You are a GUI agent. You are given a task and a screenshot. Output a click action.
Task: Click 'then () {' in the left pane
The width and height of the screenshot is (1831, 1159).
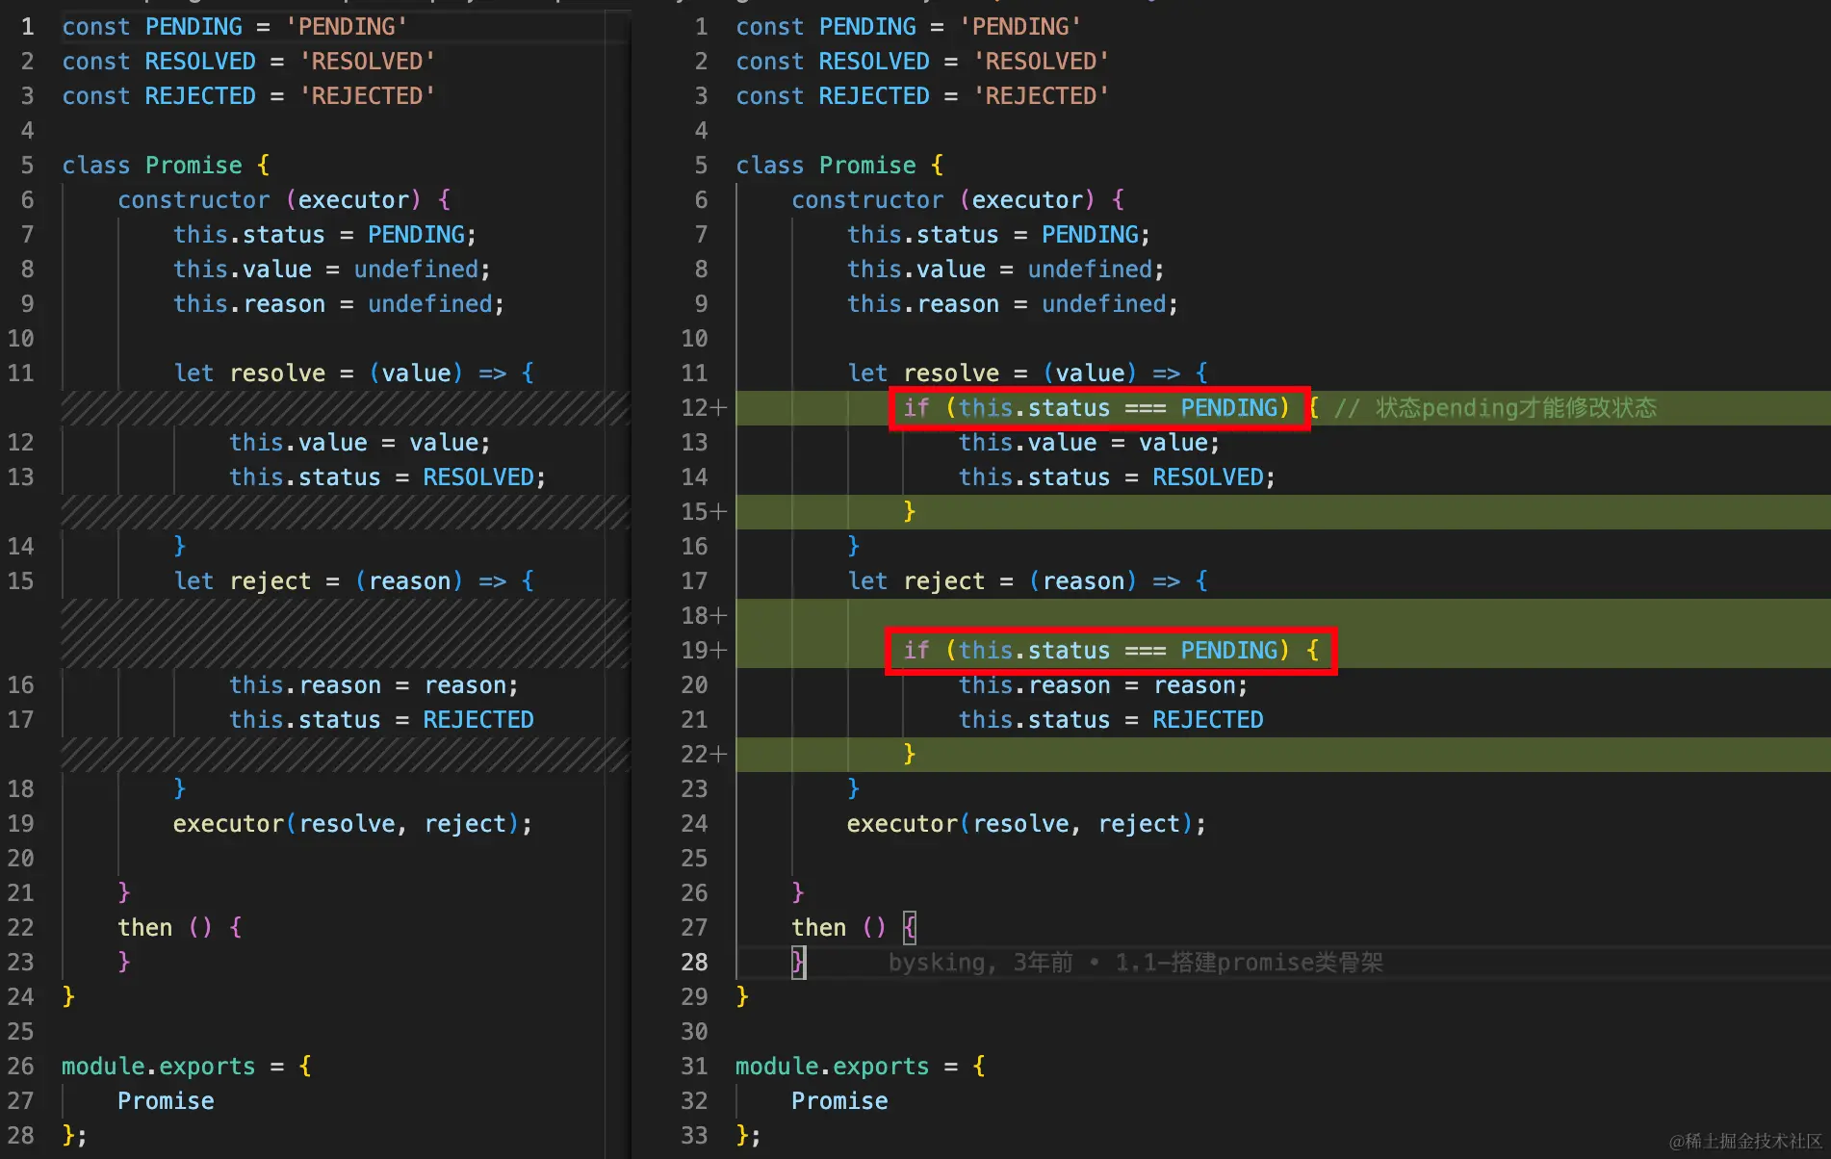[x=180, y=928]
